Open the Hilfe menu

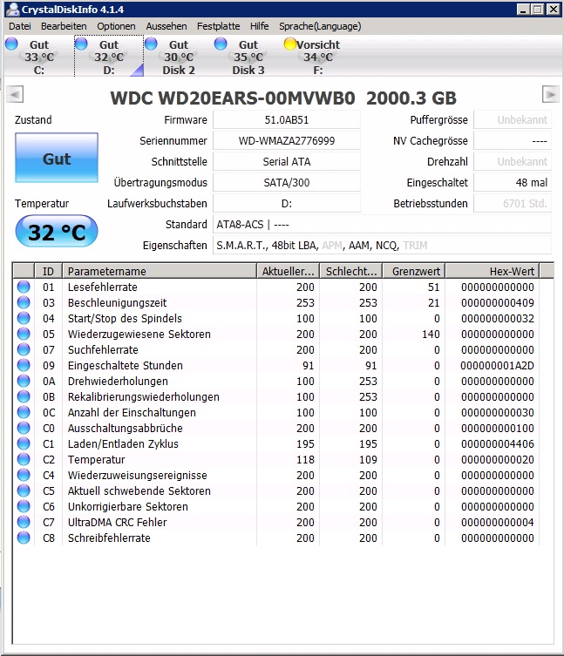(259, 26)
